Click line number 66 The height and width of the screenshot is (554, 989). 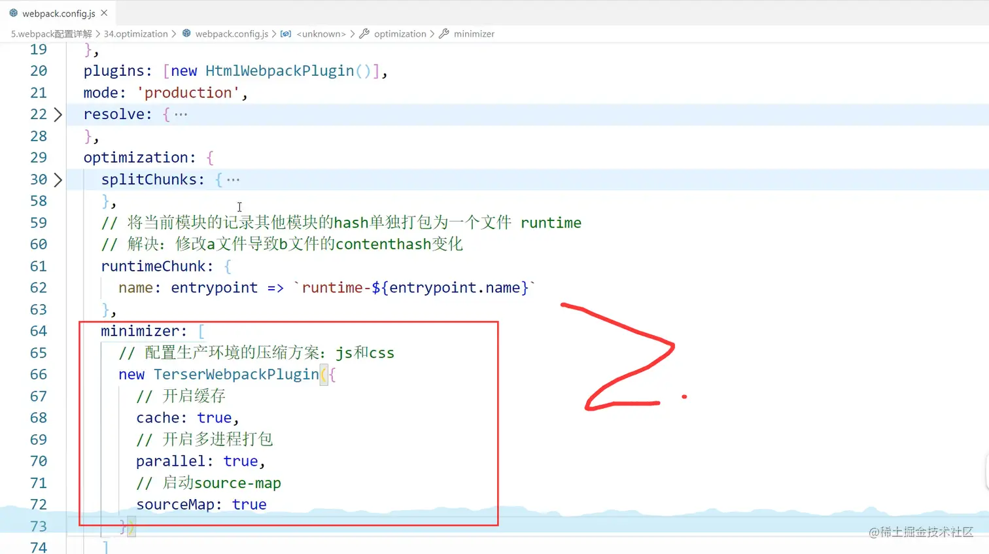click(x=39, y=374)
